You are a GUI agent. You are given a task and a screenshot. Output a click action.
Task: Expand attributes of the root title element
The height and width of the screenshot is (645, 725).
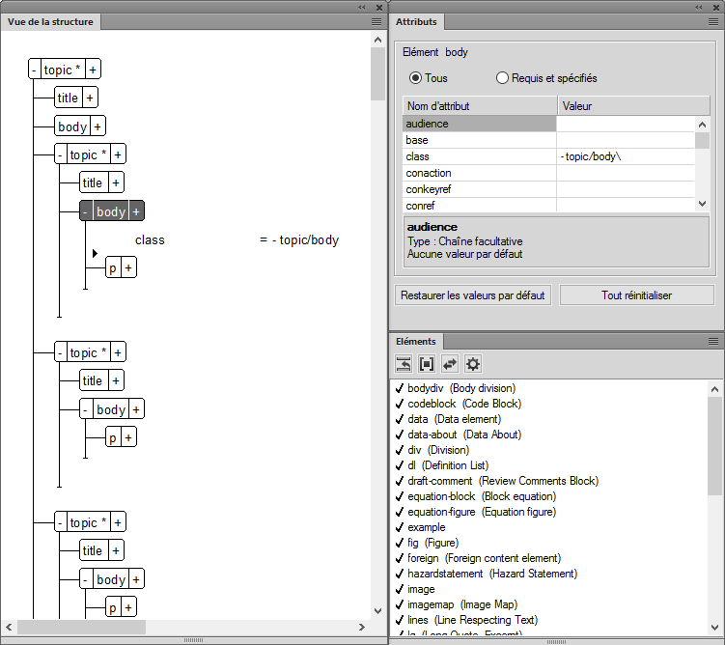coord(90,98)
